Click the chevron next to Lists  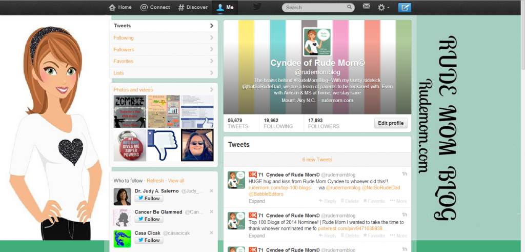click(212, 73)
